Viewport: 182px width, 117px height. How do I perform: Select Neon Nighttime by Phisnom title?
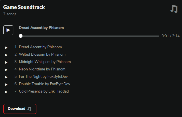(42, 69)
